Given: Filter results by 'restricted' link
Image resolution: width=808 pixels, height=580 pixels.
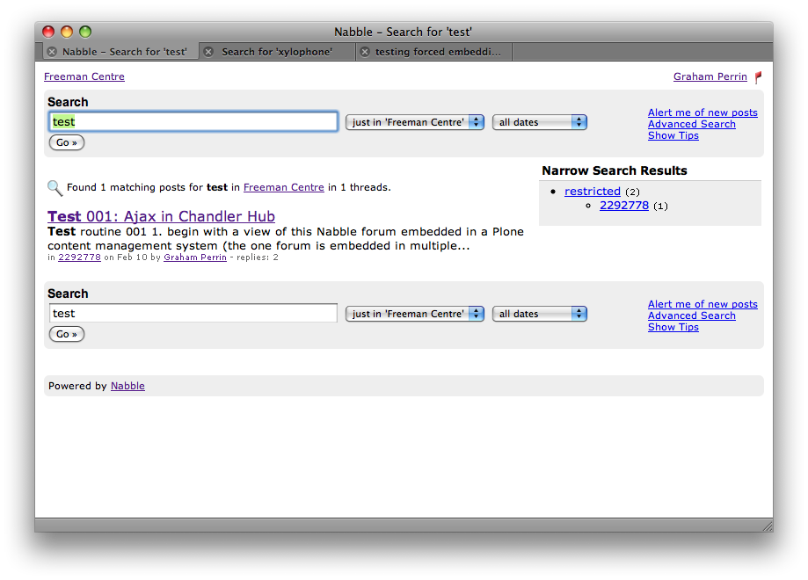Looking at the screenshot, I should click(592, 192).
